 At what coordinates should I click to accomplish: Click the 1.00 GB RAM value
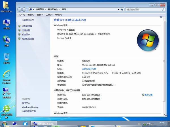point(86,77)
